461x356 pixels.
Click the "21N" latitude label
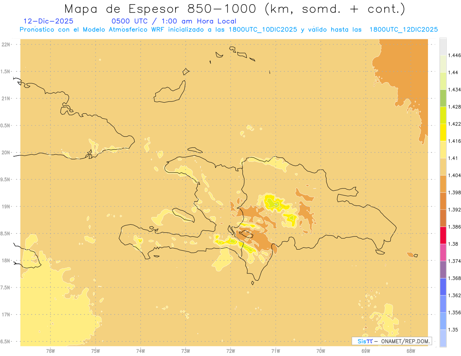pos(5,99)
